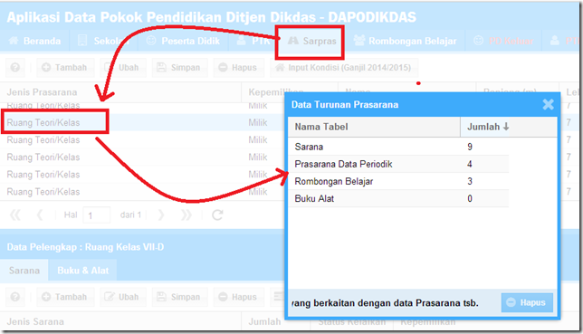Go to last page of prasarana list
The height and width of the screenshot is (334, 583).
click(186, 215)
